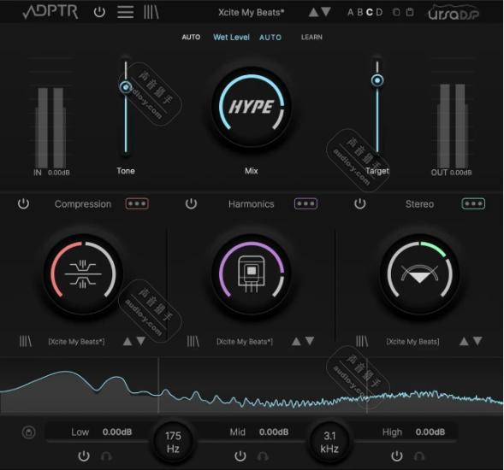Image resolution: width=504 pixels, height=470 pixels.
Task: Previous Compression preset up arrow
Action: (x=127, y=341)
